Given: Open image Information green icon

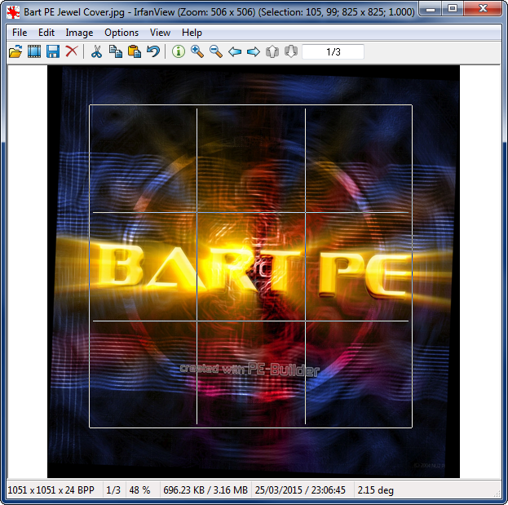Looking at the screenshot, I should pyautogui.click(x=179, y=51).
